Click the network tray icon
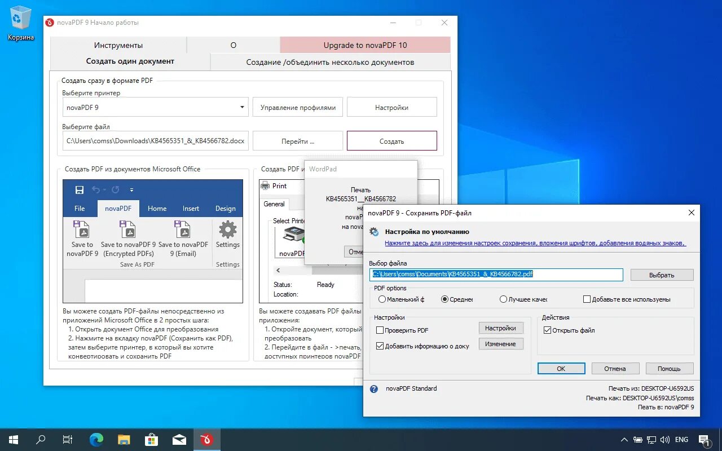 (x=652, y=440)
